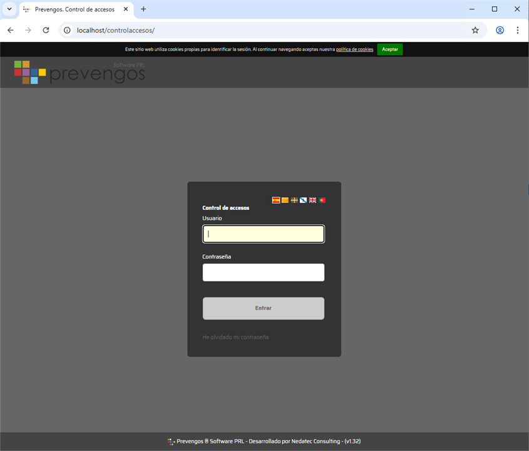The image size is (529, 451).
Task: Go back to the previous page
Action: coord(10,30)
